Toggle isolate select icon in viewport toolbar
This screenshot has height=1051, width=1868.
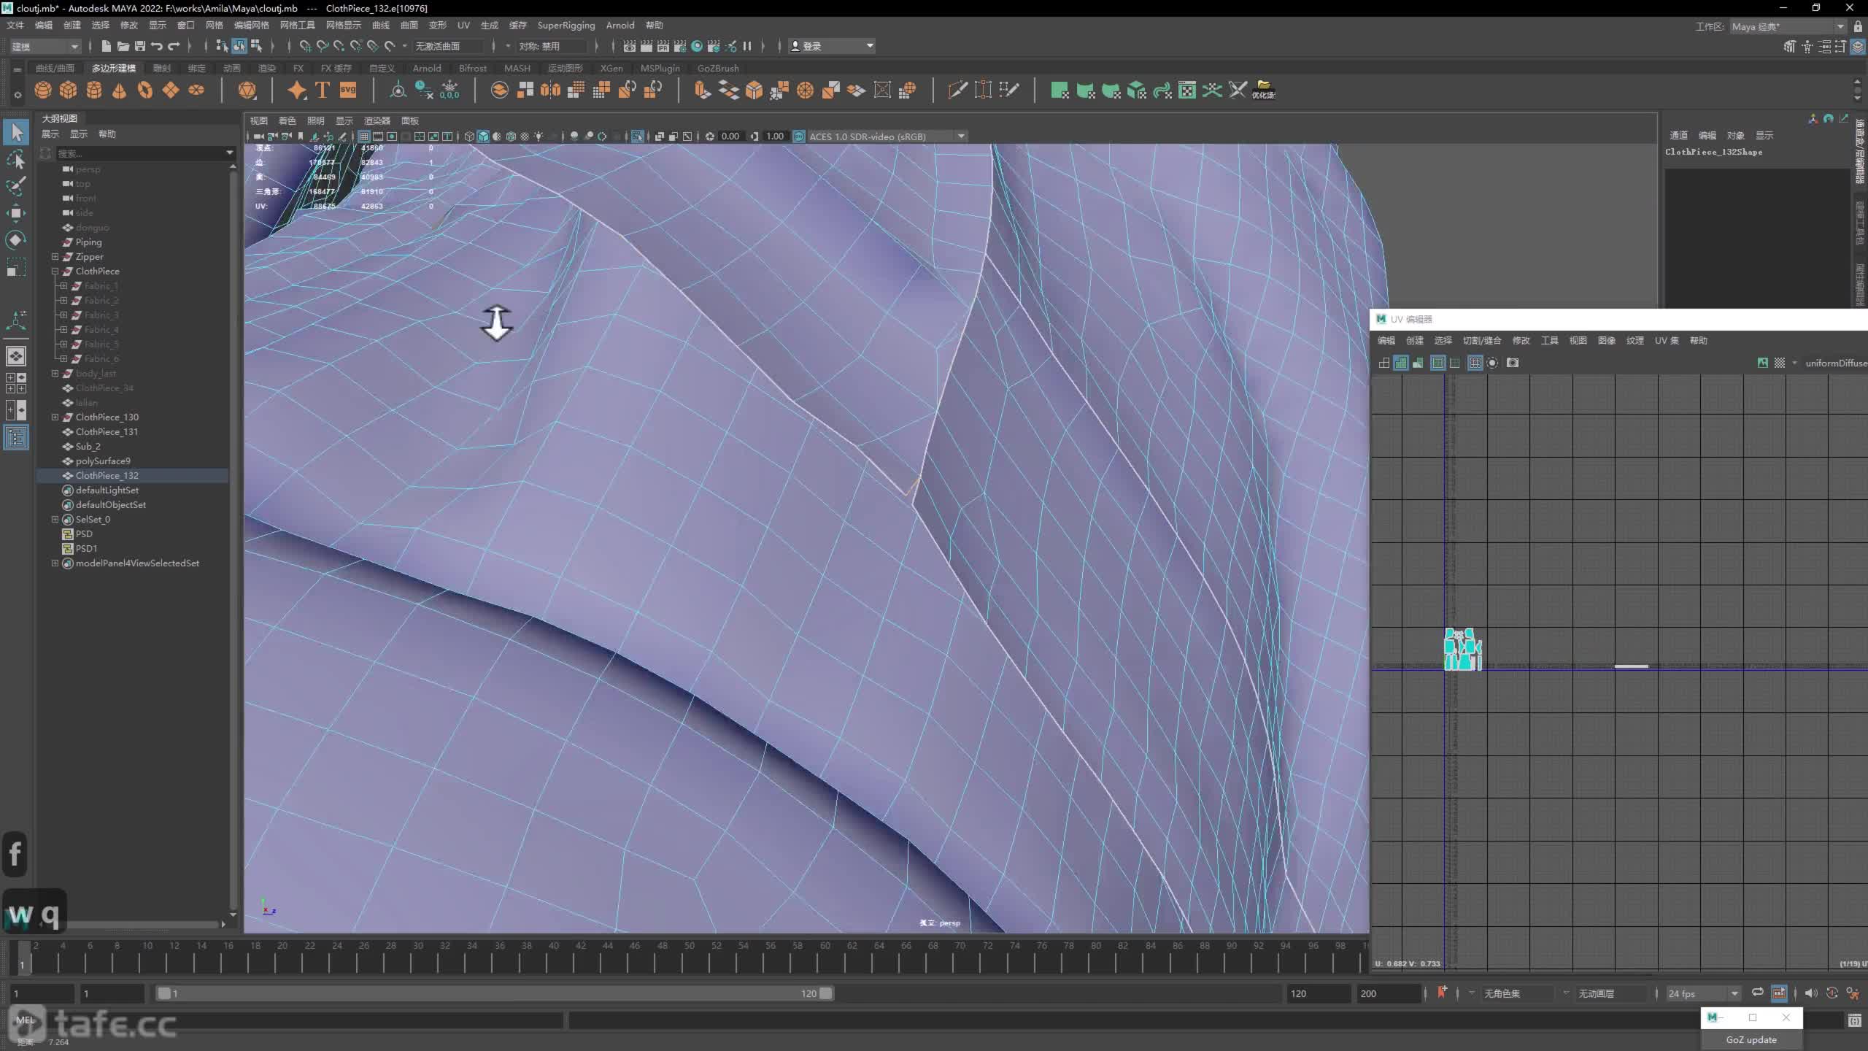(x=638, y=136)
